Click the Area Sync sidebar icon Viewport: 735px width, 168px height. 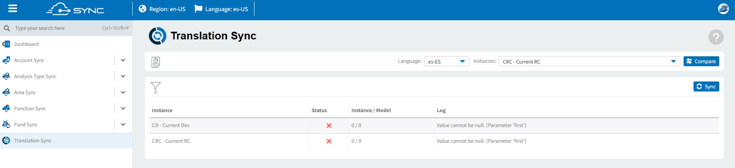click(6, 92)
